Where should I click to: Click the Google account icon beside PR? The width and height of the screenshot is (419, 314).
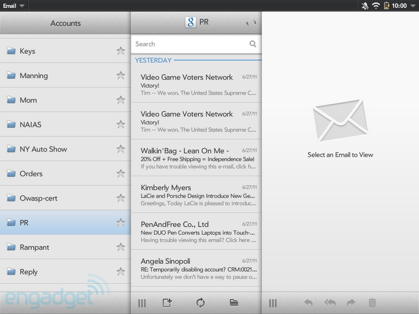191,22
